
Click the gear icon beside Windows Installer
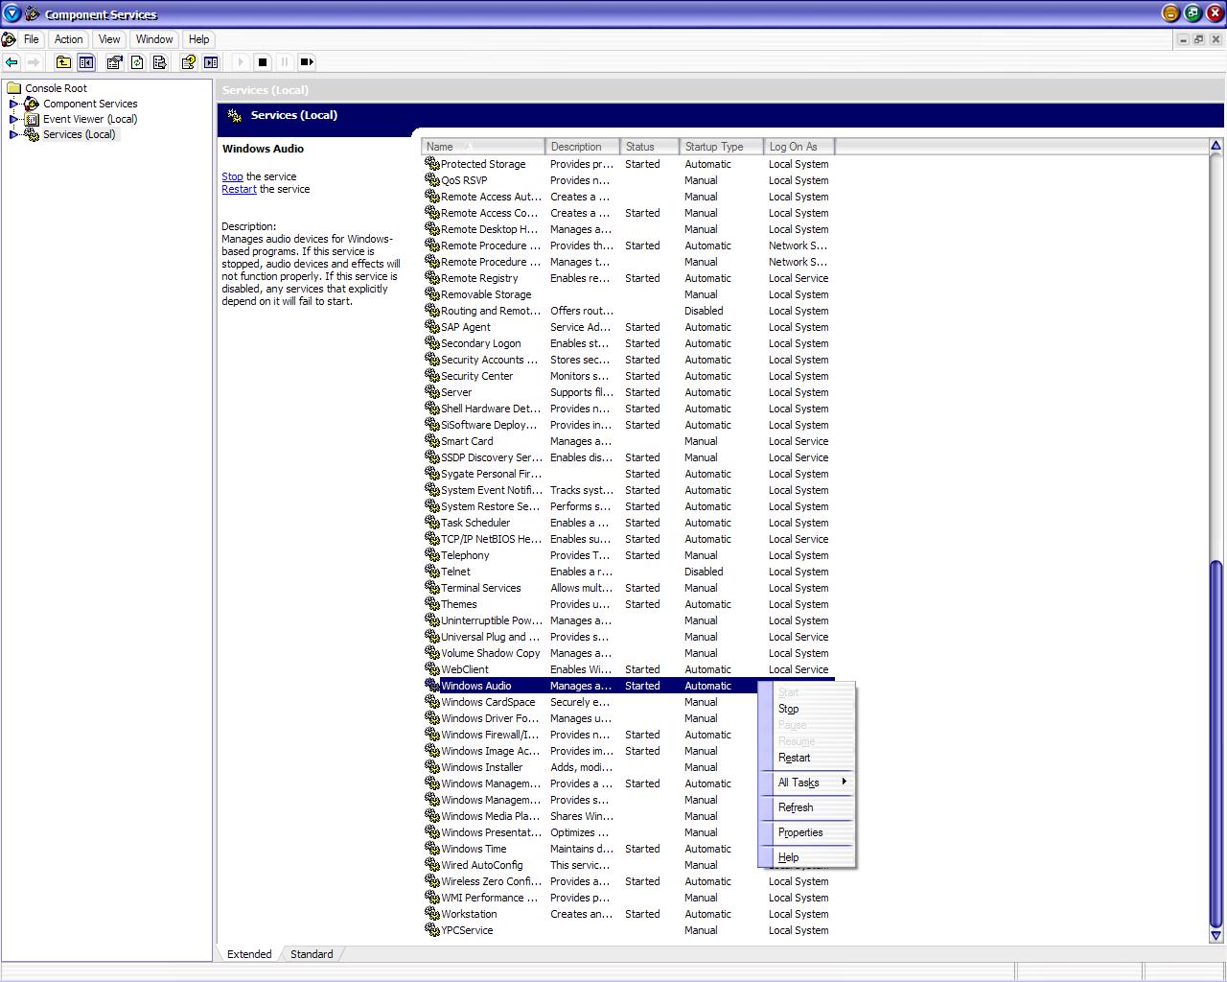point(432,767)
